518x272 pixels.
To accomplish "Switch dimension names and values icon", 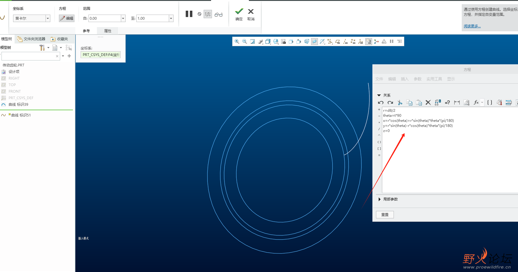I will (438, 102).
